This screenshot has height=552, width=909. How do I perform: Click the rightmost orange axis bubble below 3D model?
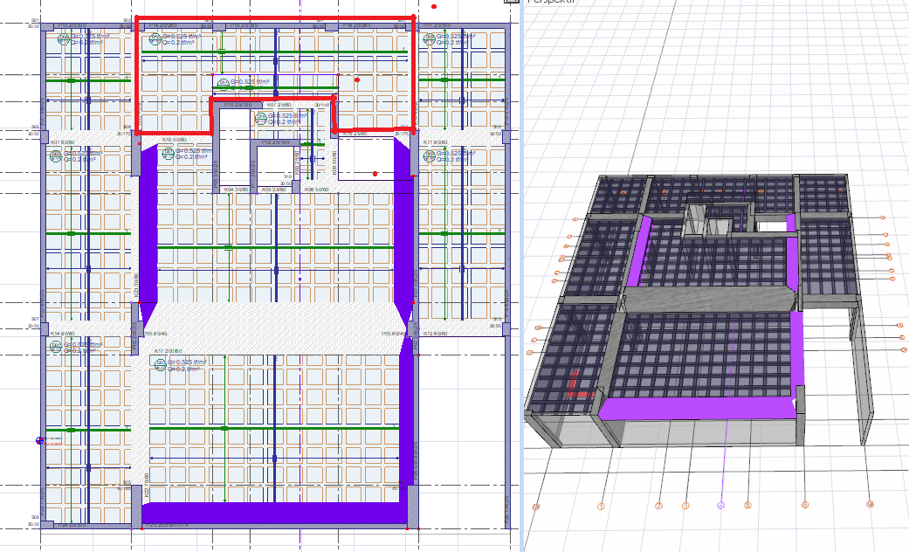[x=870, y=504]
